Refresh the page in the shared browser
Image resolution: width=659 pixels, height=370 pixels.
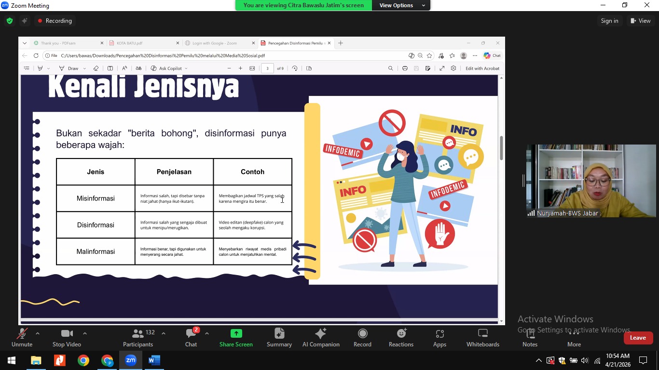click(x=36, y=55)
